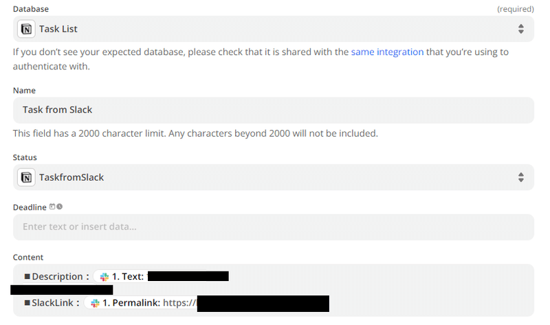Open the Task List database selector
Image resolution: width=550 pixels, height=325 pixels.
274,29
